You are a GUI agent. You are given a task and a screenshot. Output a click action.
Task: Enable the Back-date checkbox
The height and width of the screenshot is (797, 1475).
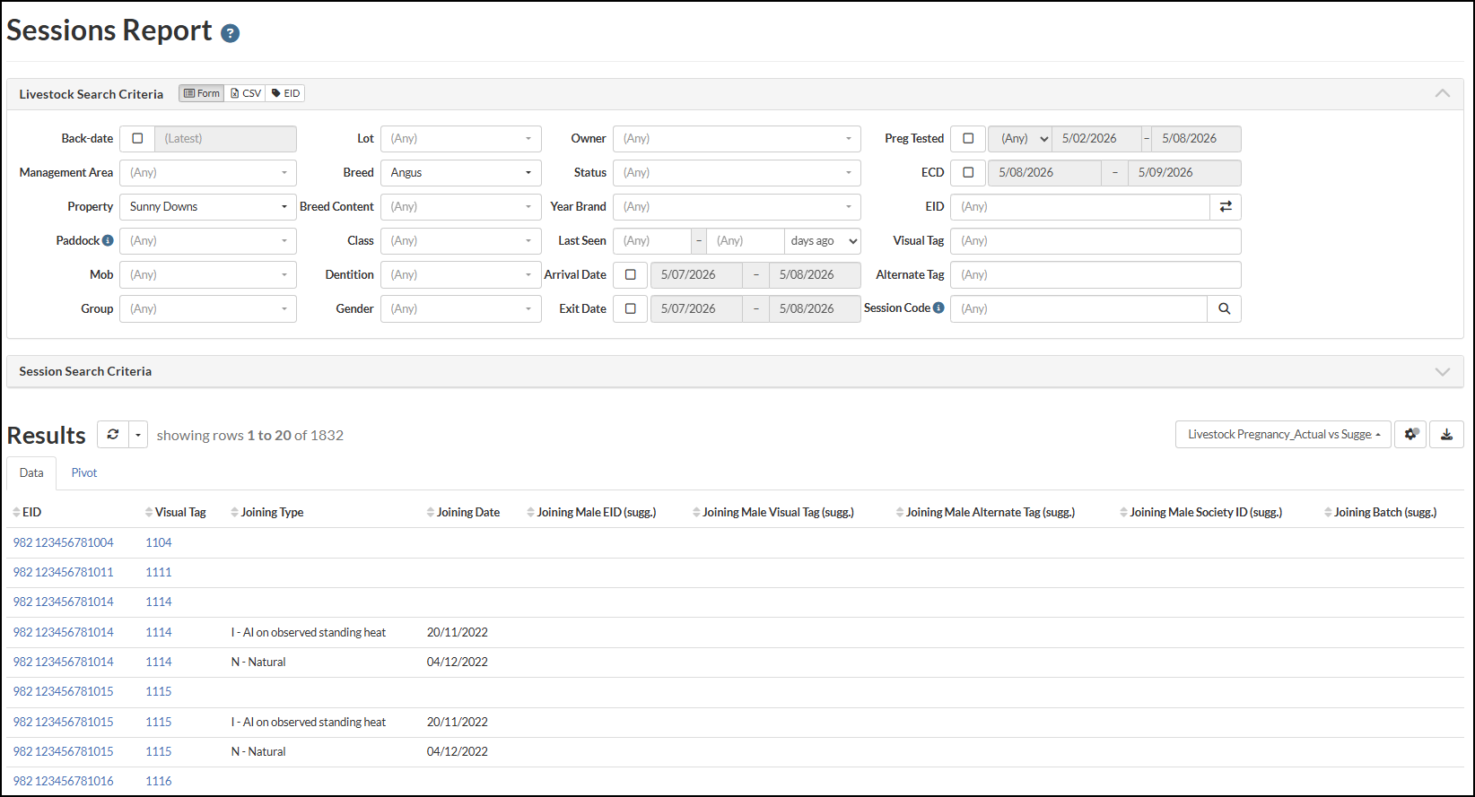click(137, 139)
